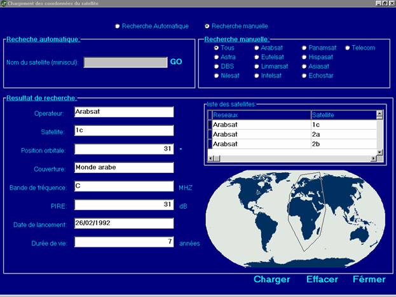Close the satellite coordinates window
The image size is (396, 297).
pos(392,3)
